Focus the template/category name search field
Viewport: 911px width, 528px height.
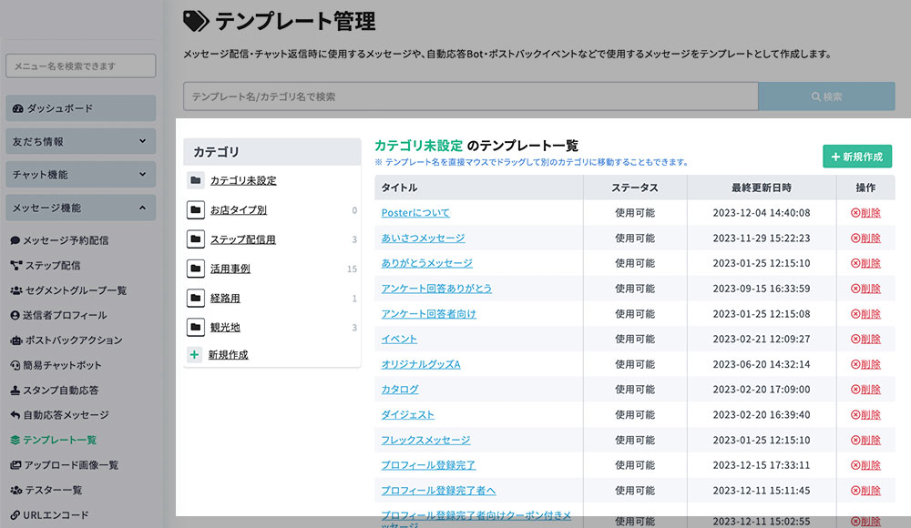[471, 96]
